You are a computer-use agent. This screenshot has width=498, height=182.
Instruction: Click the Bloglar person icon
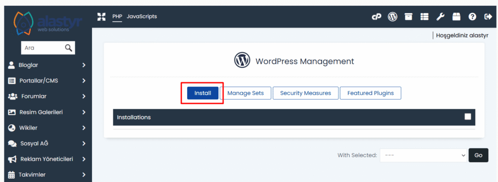[12, 65]
